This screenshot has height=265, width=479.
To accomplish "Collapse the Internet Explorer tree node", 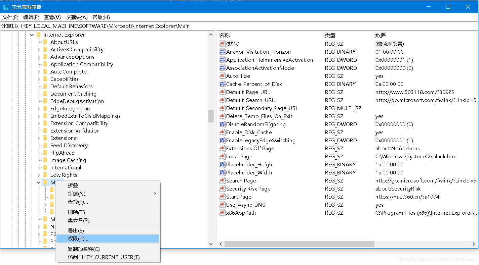I will point(32,35).
